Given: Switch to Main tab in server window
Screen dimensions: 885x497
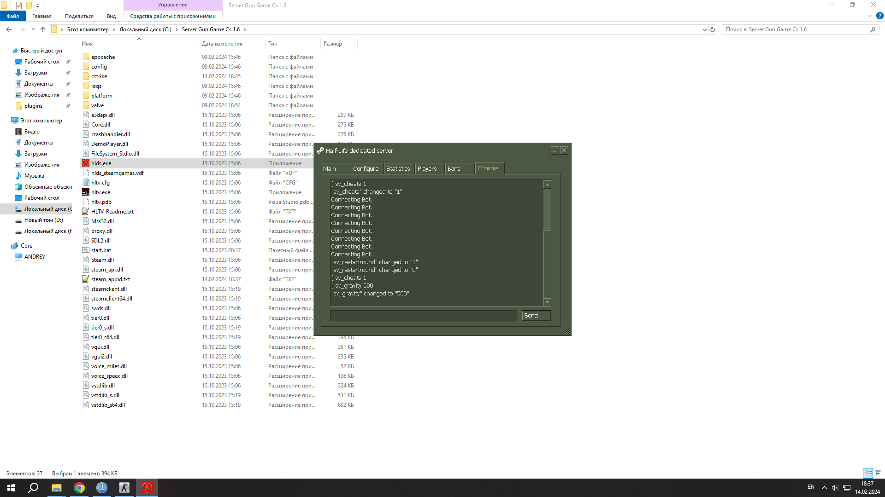Looking at the screenshot, I should tap(335, 168).
